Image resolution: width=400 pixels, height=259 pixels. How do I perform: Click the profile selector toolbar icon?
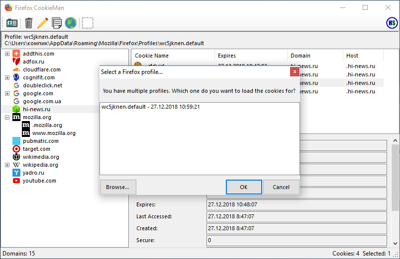(12, 23)
